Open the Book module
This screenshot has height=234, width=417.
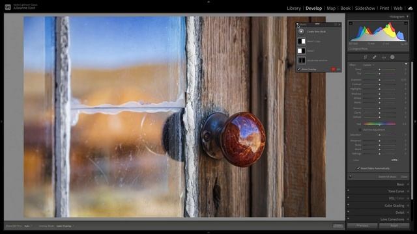345,8
